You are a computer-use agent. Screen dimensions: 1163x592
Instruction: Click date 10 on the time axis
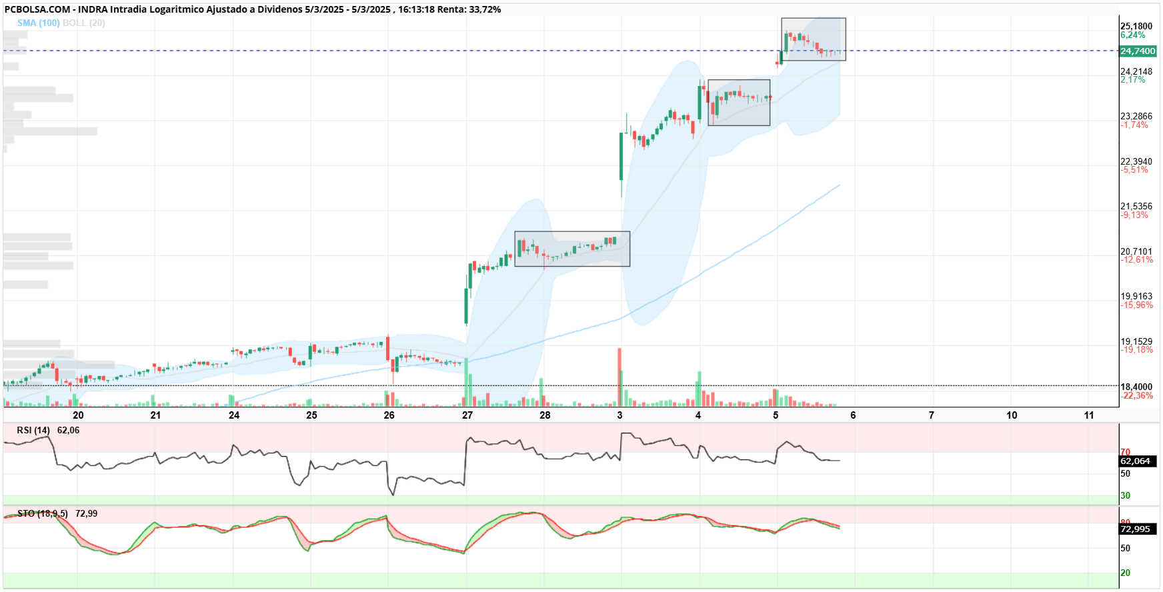click(1012, 415)
